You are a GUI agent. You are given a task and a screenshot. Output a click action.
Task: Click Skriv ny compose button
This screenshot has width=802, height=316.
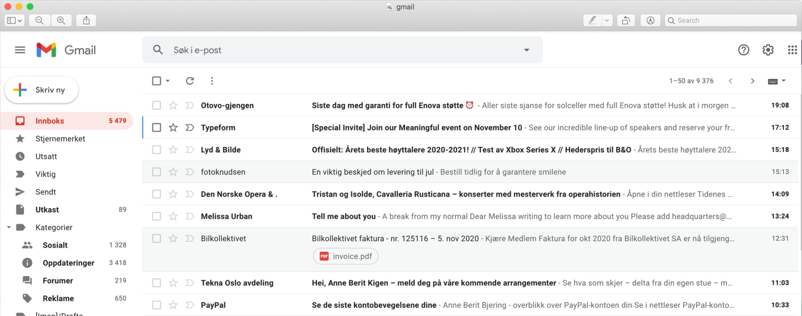(42, 90)
